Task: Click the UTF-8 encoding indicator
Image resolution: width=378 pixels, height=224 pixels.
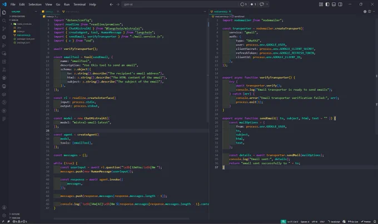Action: [x=315, y=222]
